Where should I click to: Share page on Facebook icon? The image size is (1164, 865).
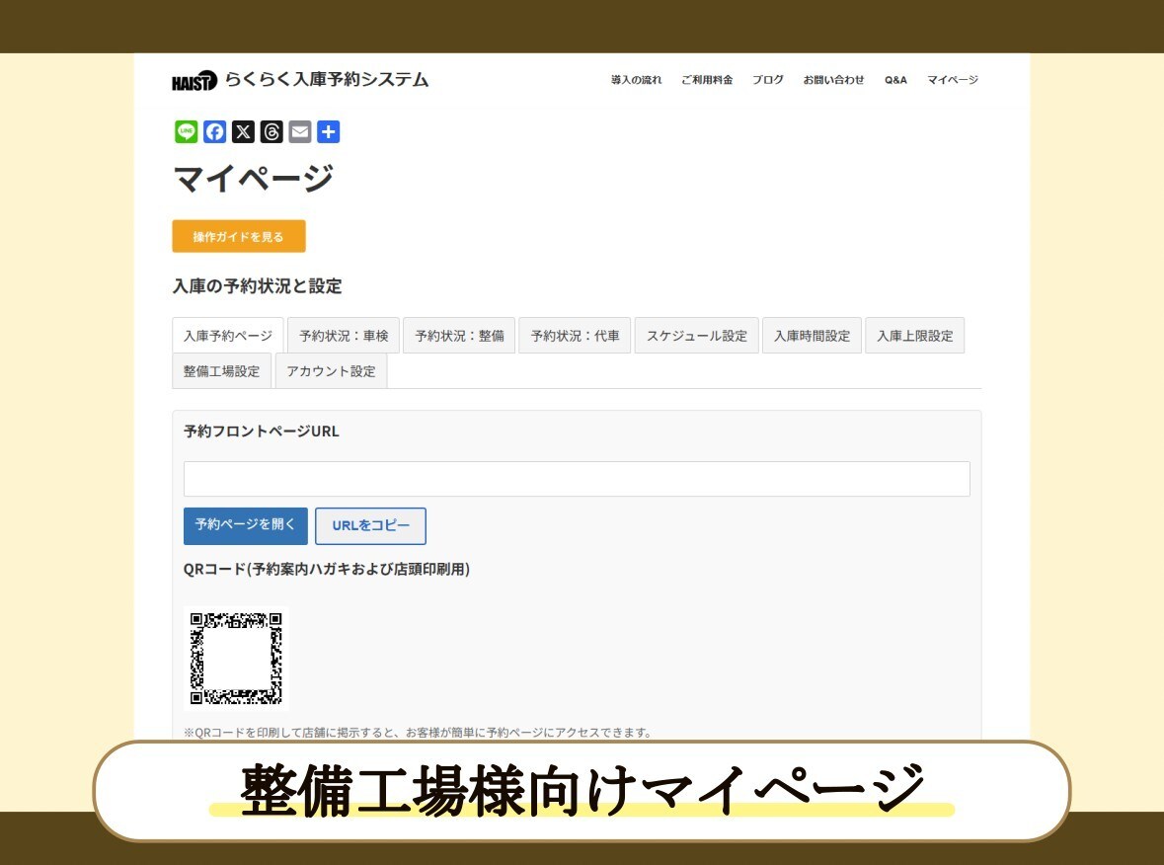214,132
